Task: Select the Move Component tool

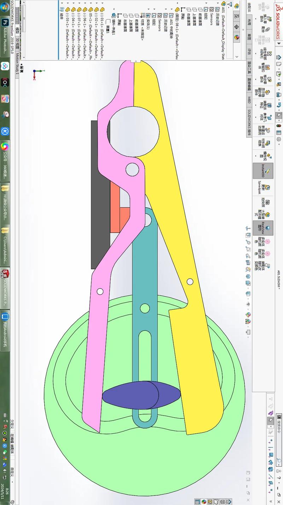Action: 268,79
